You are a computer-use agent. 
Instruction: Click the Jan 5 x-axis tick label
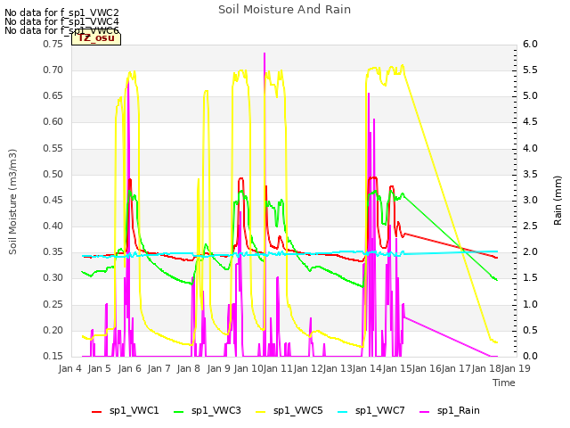click(99, 368)
